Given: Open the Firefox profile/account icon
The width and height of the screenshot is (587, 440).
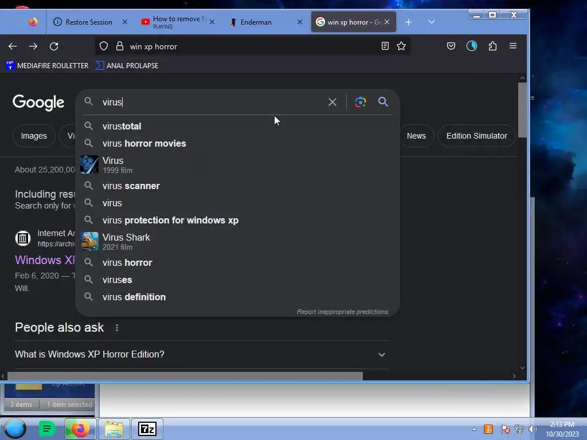Looking at the screenshot, I should [x=472, y=46].
